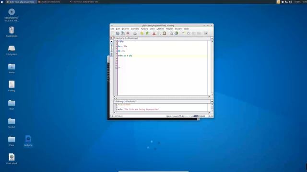Open the Macros menu

pyautogui.click(x=169, y=29)
